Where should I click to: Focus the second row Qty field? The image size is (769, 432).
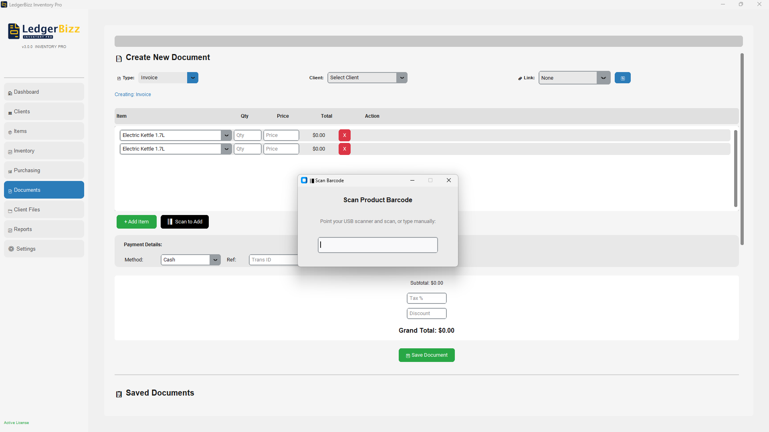pos(248,149)
